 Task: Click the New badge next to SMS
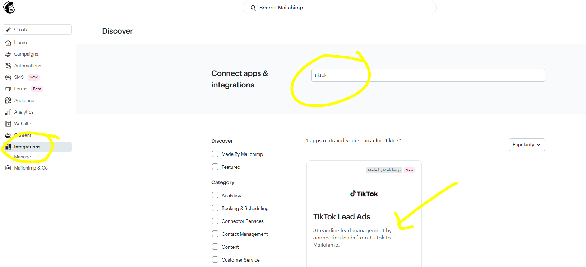(33, 77)
